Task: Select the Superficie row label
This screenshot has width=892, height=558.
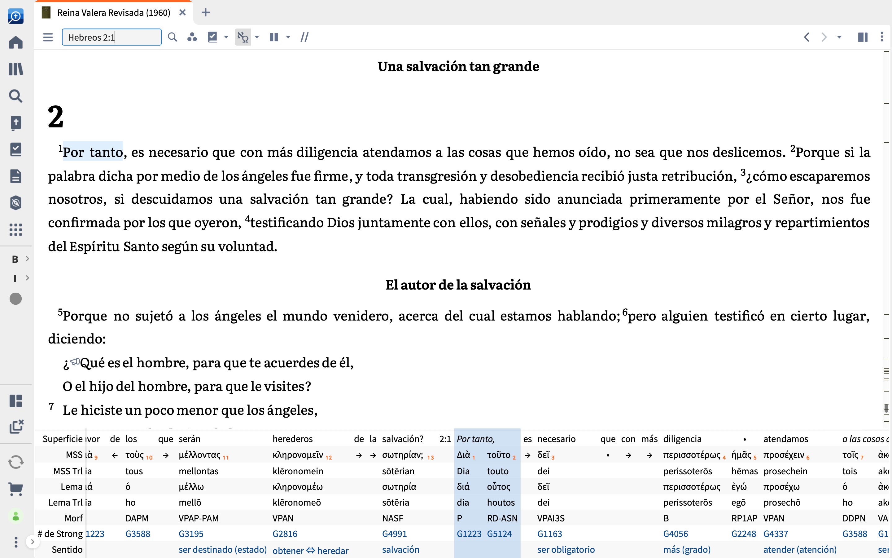Action: click(63, 439)
